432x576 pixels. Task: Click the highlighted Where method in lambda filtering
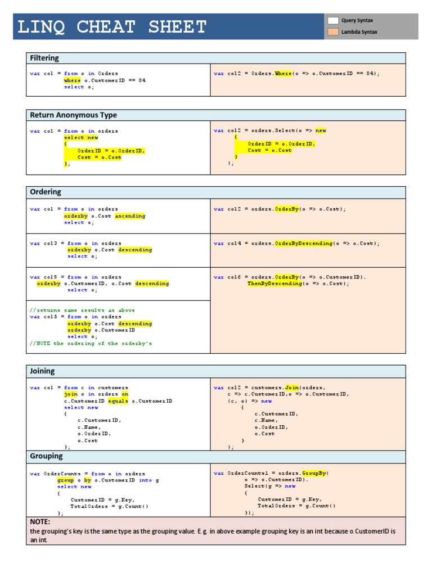(283, 74)
